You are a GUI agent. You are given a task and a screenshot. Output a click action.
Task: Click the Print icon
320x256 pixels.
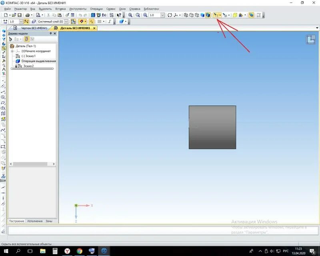click(28, 15)
